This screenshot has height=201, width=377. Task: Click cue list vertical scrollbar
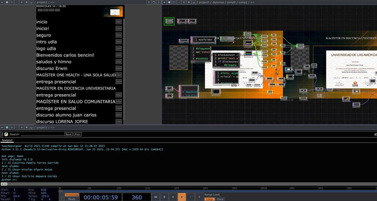point(123,69)
